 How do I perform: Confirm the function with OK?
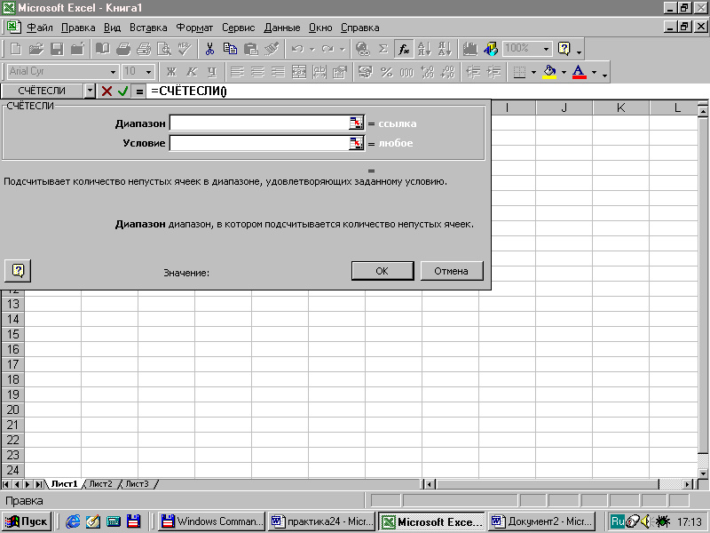(x=383, y=271)
